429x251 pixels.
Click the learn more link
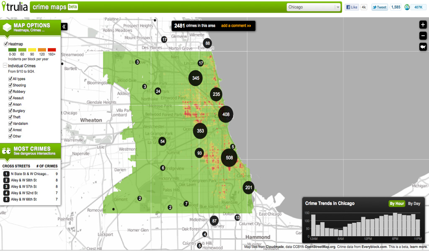click(x=419, y=247)
